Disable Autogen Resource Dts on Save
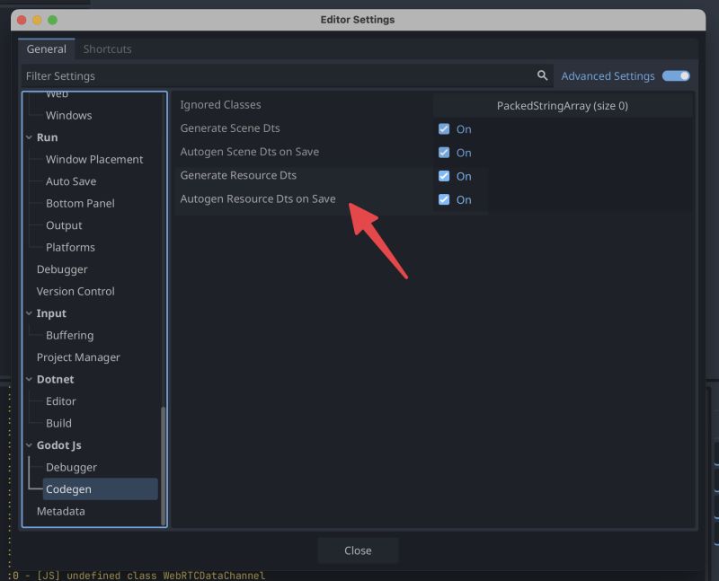719x581 pixels. click(444, 199)
